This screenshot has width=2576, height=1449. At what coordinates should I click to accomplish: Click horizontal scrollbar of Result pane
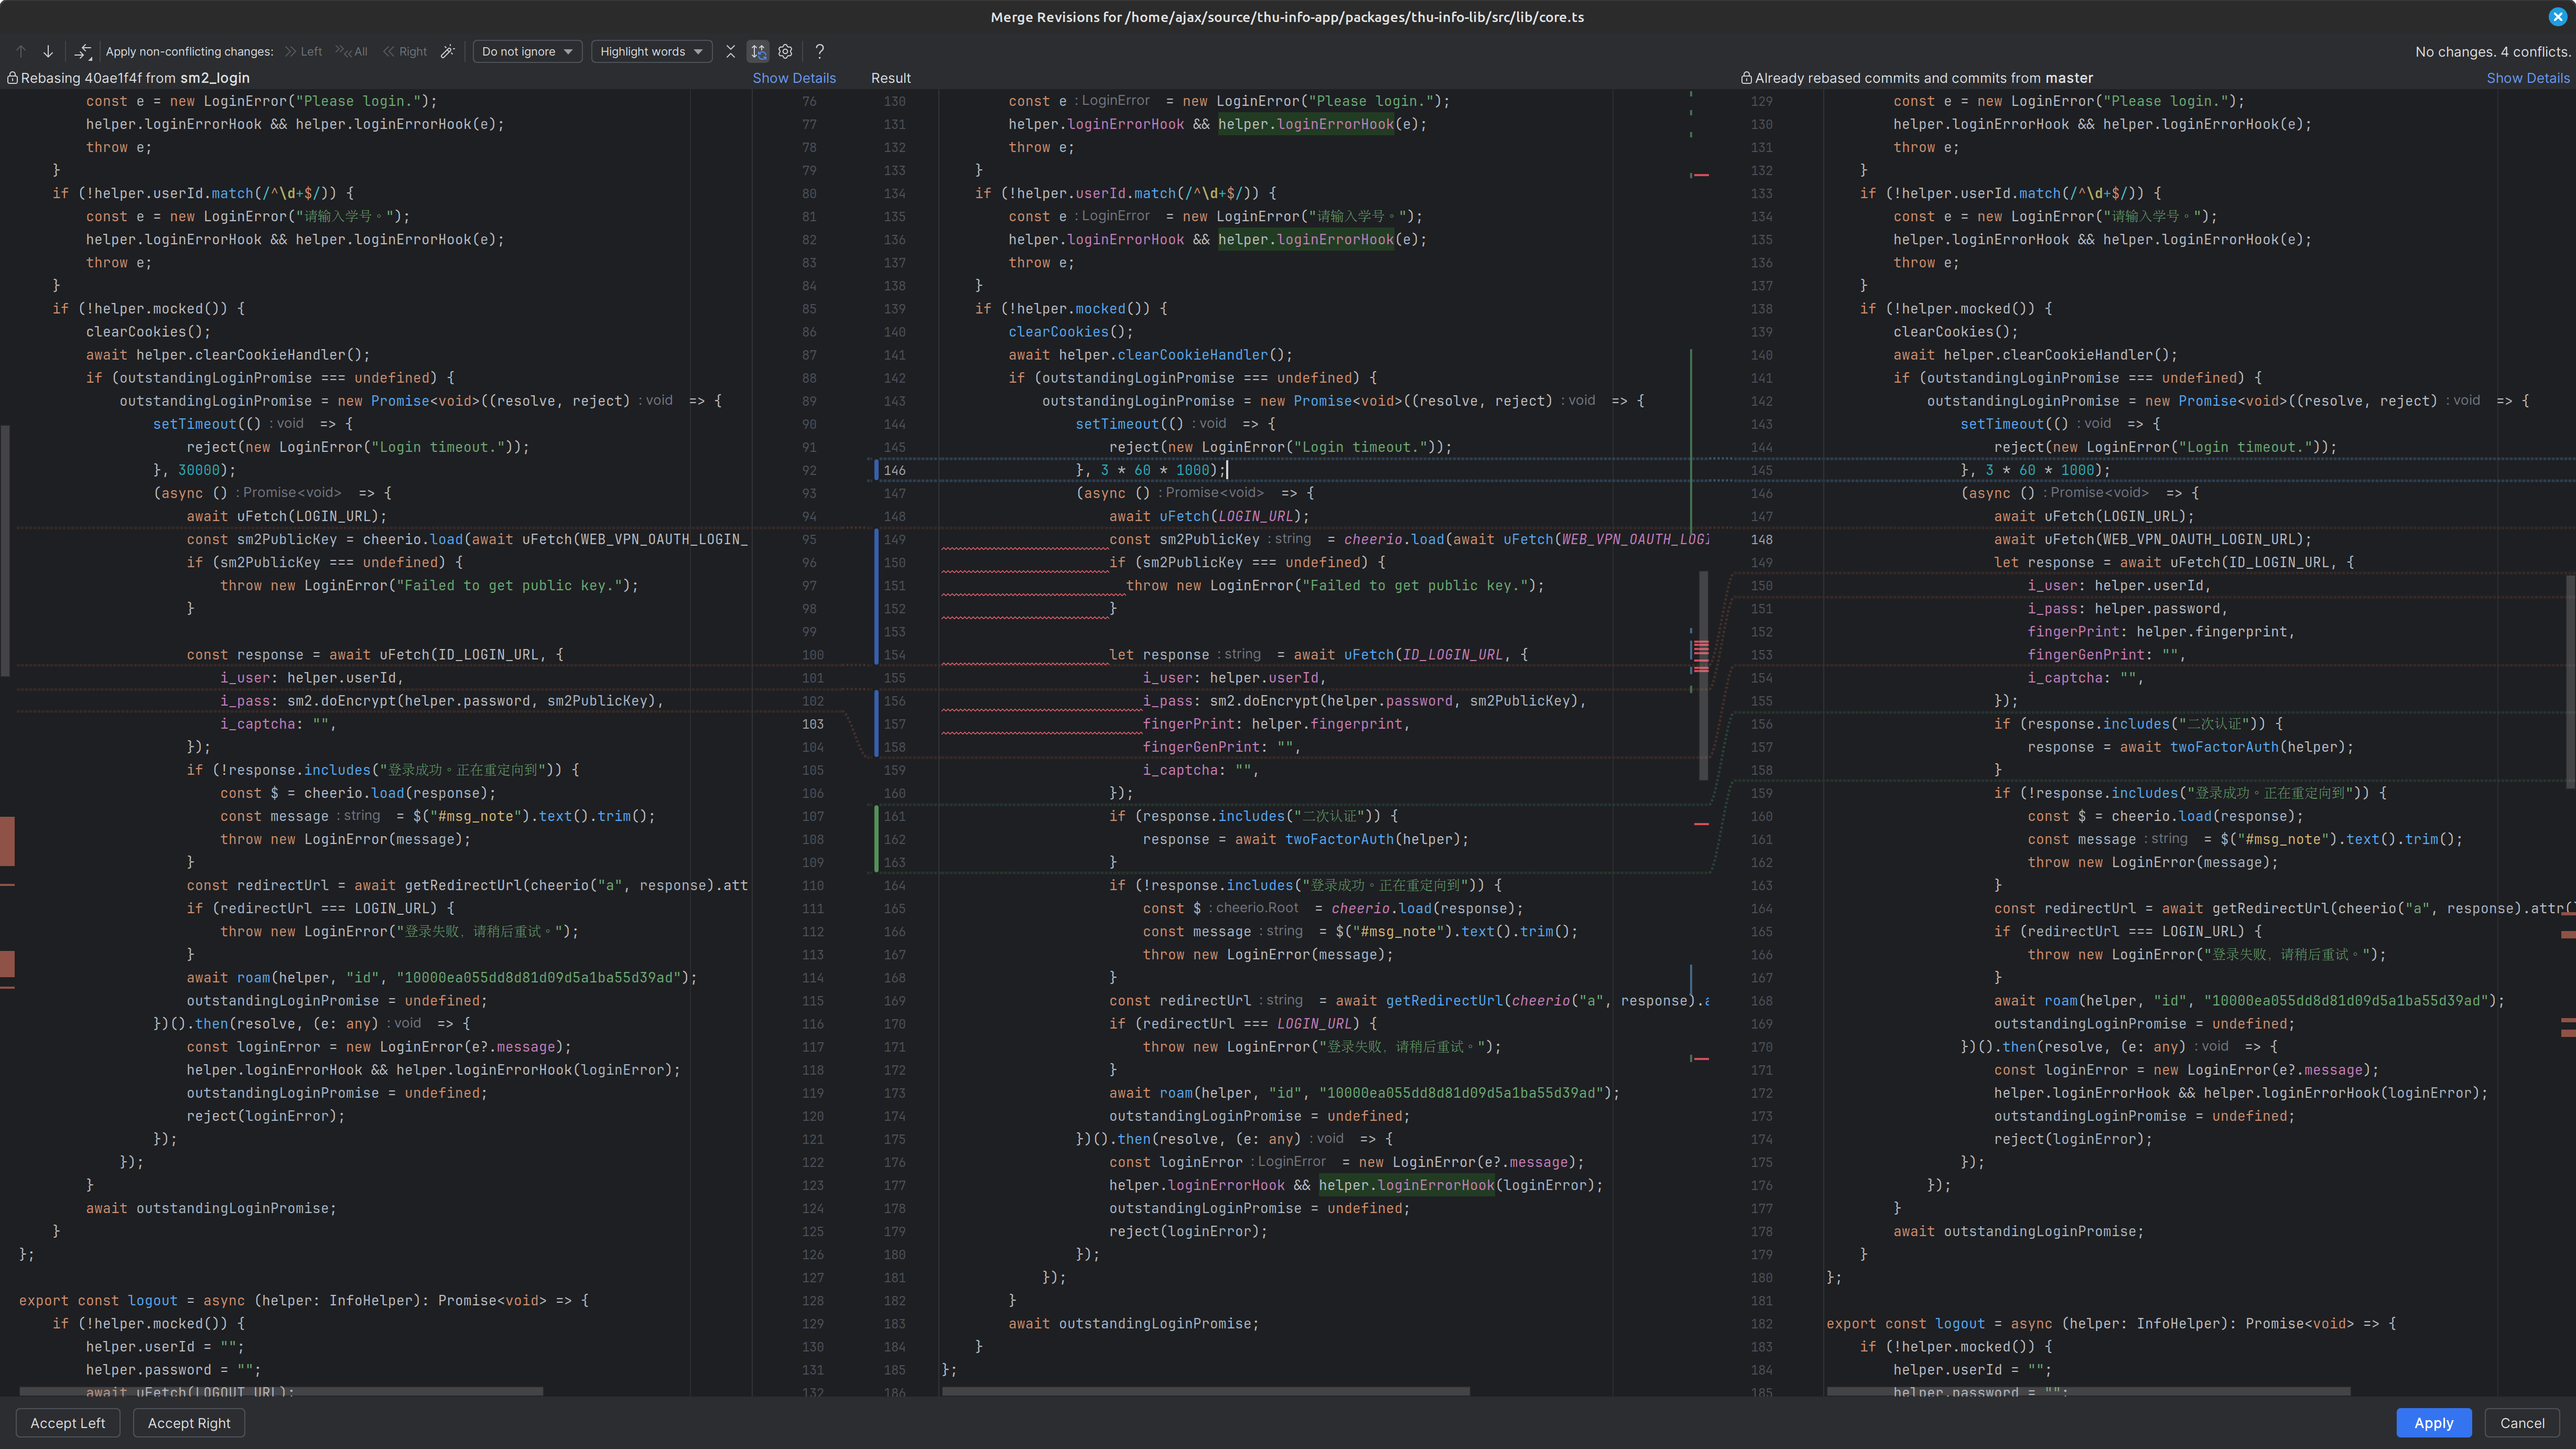pyautogui.click(x=1206, y=1391)
